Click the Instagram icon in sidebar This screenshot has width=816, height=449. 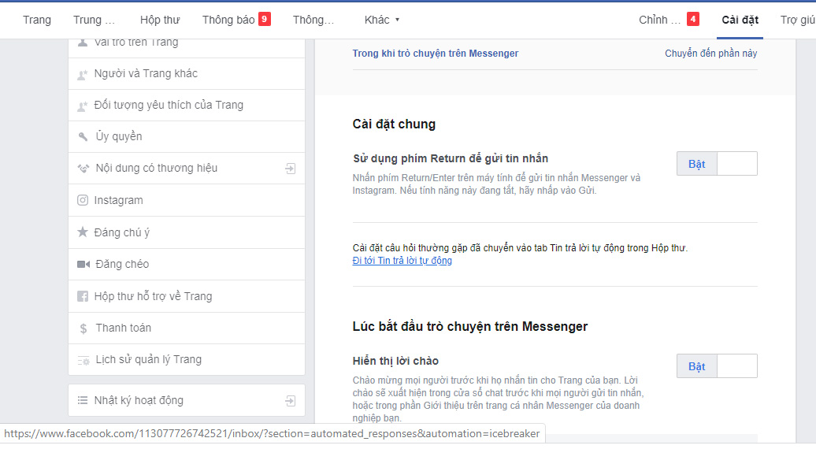[83, 200]
